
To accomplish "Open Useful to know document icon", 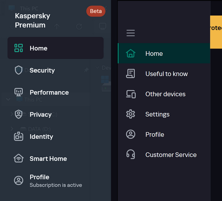I will [130, 74].
